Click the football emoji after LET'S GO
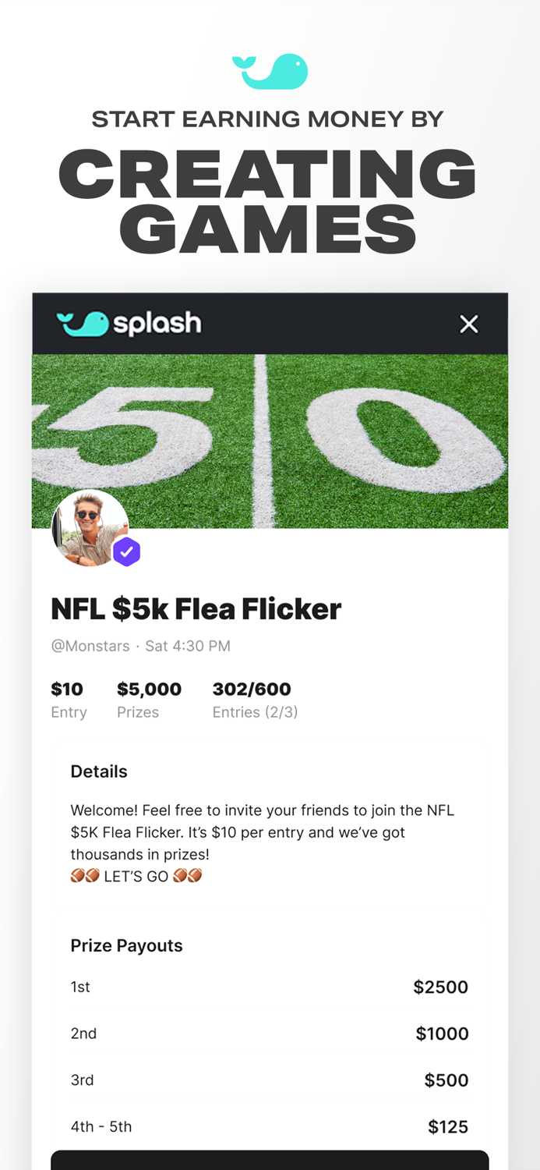This screenshot has height=1170, width=540. (189, 876)
